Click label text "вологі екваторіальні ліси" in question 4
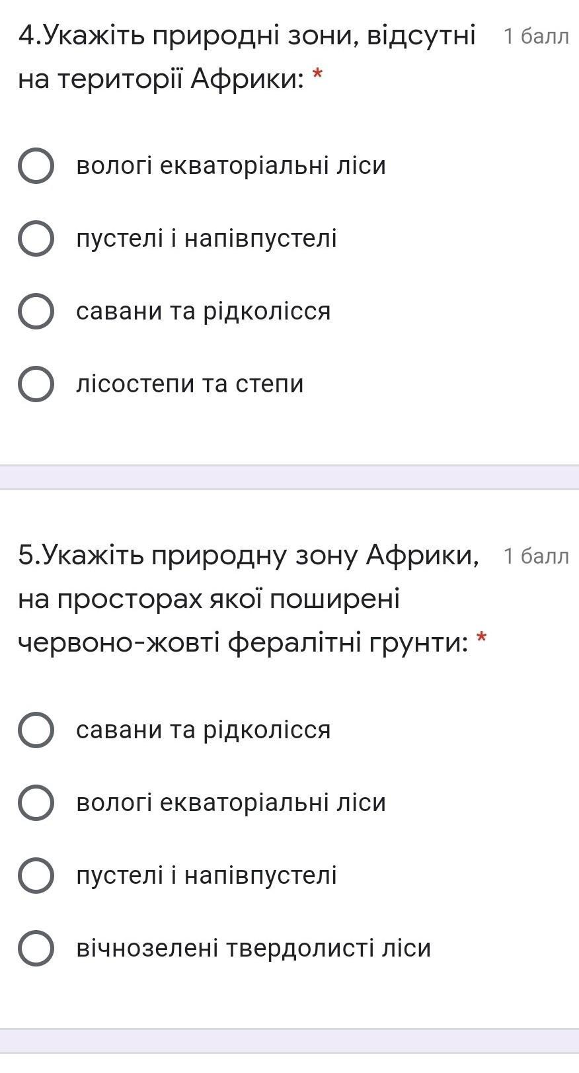Screen dimensions: 579x1073 tap(231, 165)
